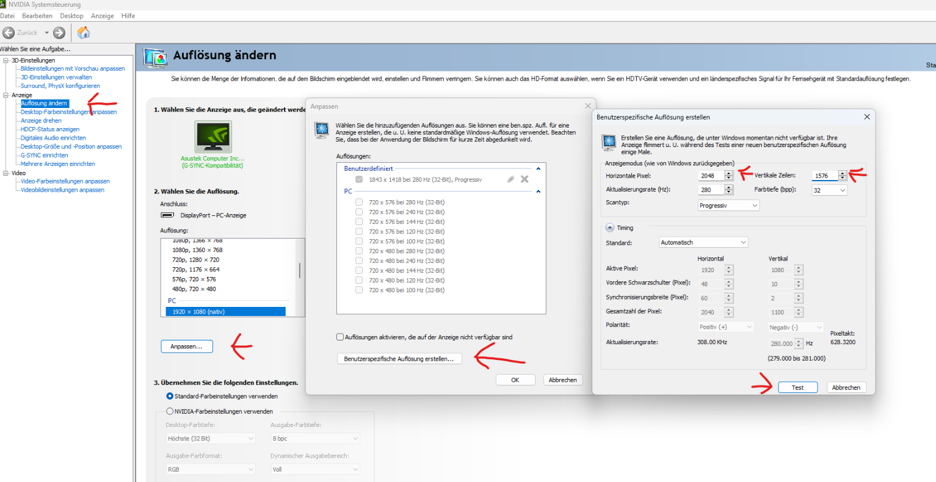Image resolution: width=936 pixels, height=482 pixels.
Task: Collapse the PC resolution group in Anpassen
Action: [539, 192]
